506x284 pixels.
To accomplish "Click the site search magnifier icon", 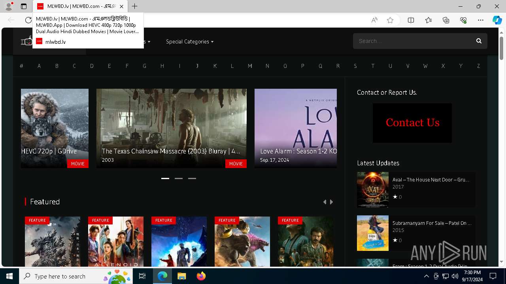I will point(479,41).
